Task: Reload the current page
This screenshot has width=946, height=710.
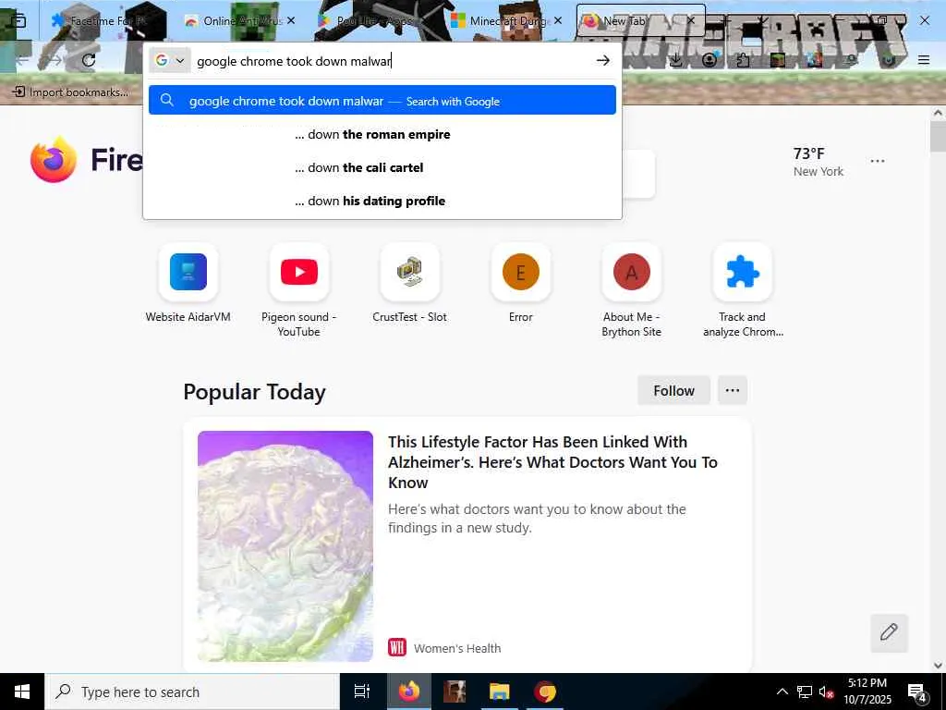Action: tap(89, 60)
